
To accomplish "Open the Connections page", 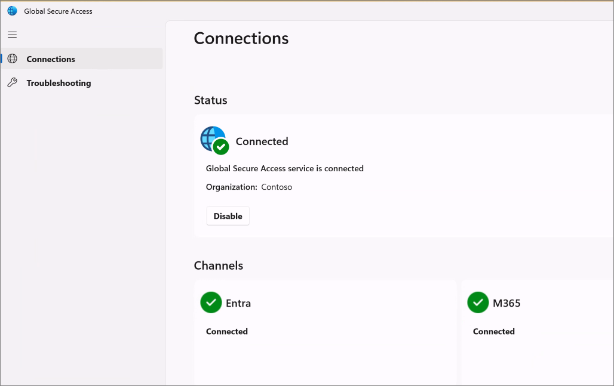I will point(82,58).
